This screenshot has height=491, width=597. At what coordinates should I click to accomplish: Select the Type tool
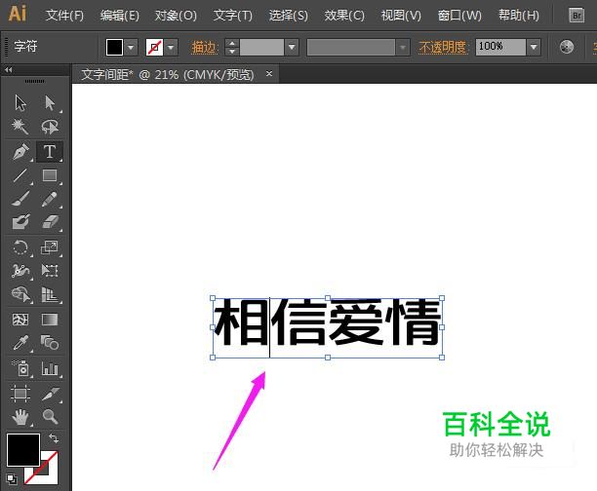50,151
